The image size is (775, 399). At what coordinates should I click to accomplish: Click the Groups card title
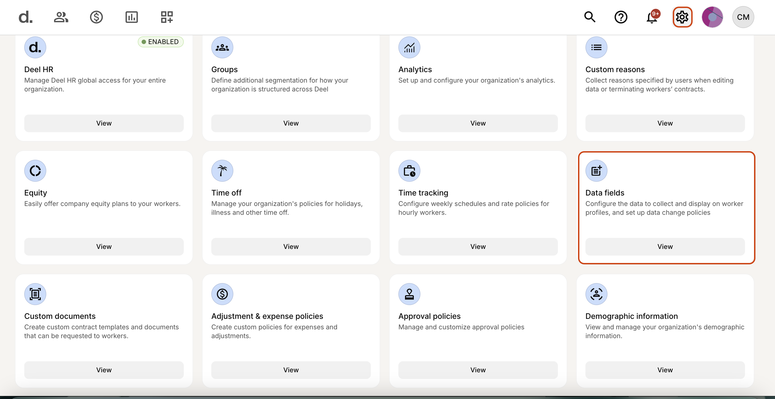225,69
